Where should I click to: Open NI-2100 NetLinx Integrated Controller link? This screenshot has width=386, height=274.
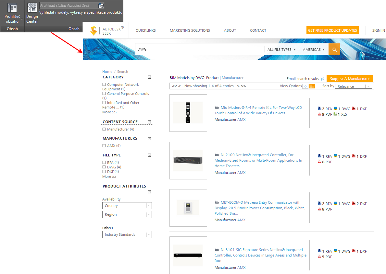click(258, 160)
